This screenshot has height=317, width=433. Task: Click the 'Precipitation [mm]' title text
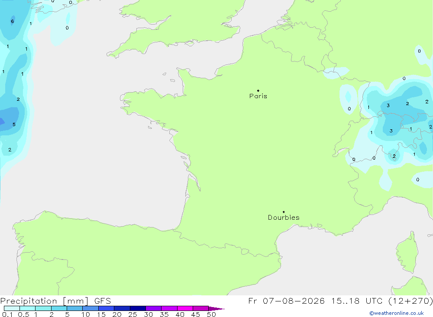[x=44, y=301]
